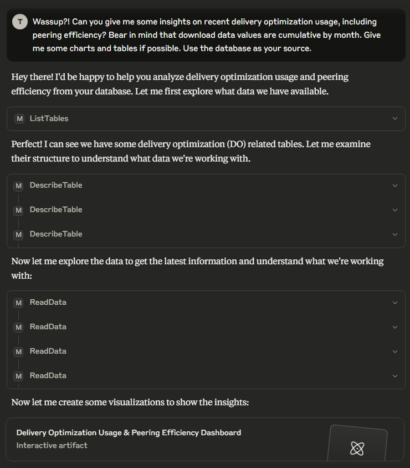Click the M icon beside ListTables
410x468 pixels.
(x=19, y=119)
